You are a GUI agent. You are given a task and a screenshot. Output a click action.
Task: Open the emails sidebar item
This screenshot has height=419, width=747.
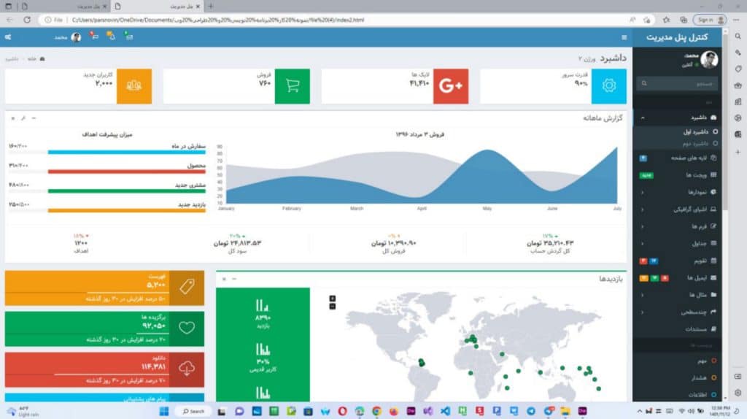pos(678,278)
